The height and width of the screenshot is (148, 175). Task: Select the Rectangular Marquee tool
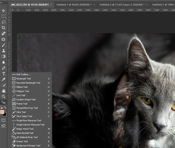pos(3,16)
